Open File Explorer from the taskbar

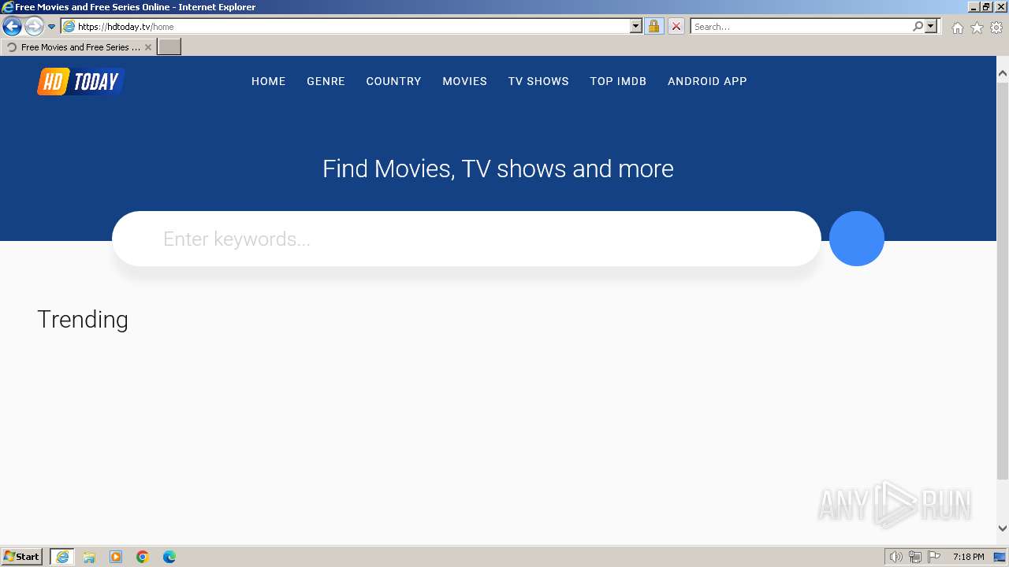tap(89, 557)
